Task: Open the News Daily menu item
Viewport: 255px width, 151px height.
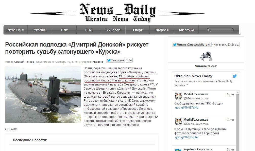Action: [x=16, y=30]
